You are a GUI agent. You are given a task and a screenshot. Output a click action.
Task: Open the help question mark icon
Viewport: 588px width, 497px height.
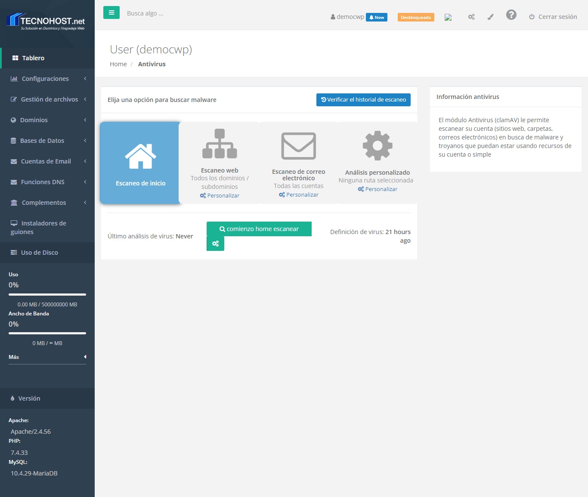pyautogui.click(x=511, y=15)
